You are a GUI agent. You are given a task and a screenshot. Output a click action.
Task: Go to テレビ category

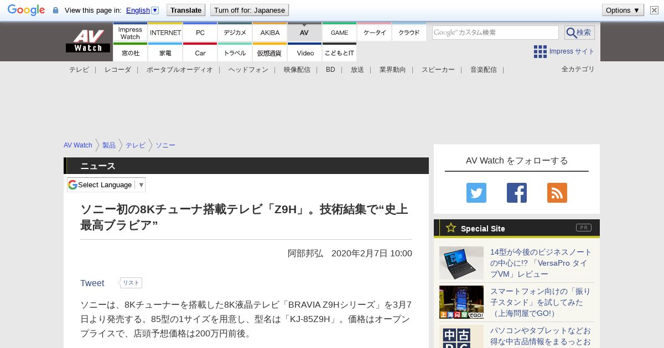click(x=79, y=70)
